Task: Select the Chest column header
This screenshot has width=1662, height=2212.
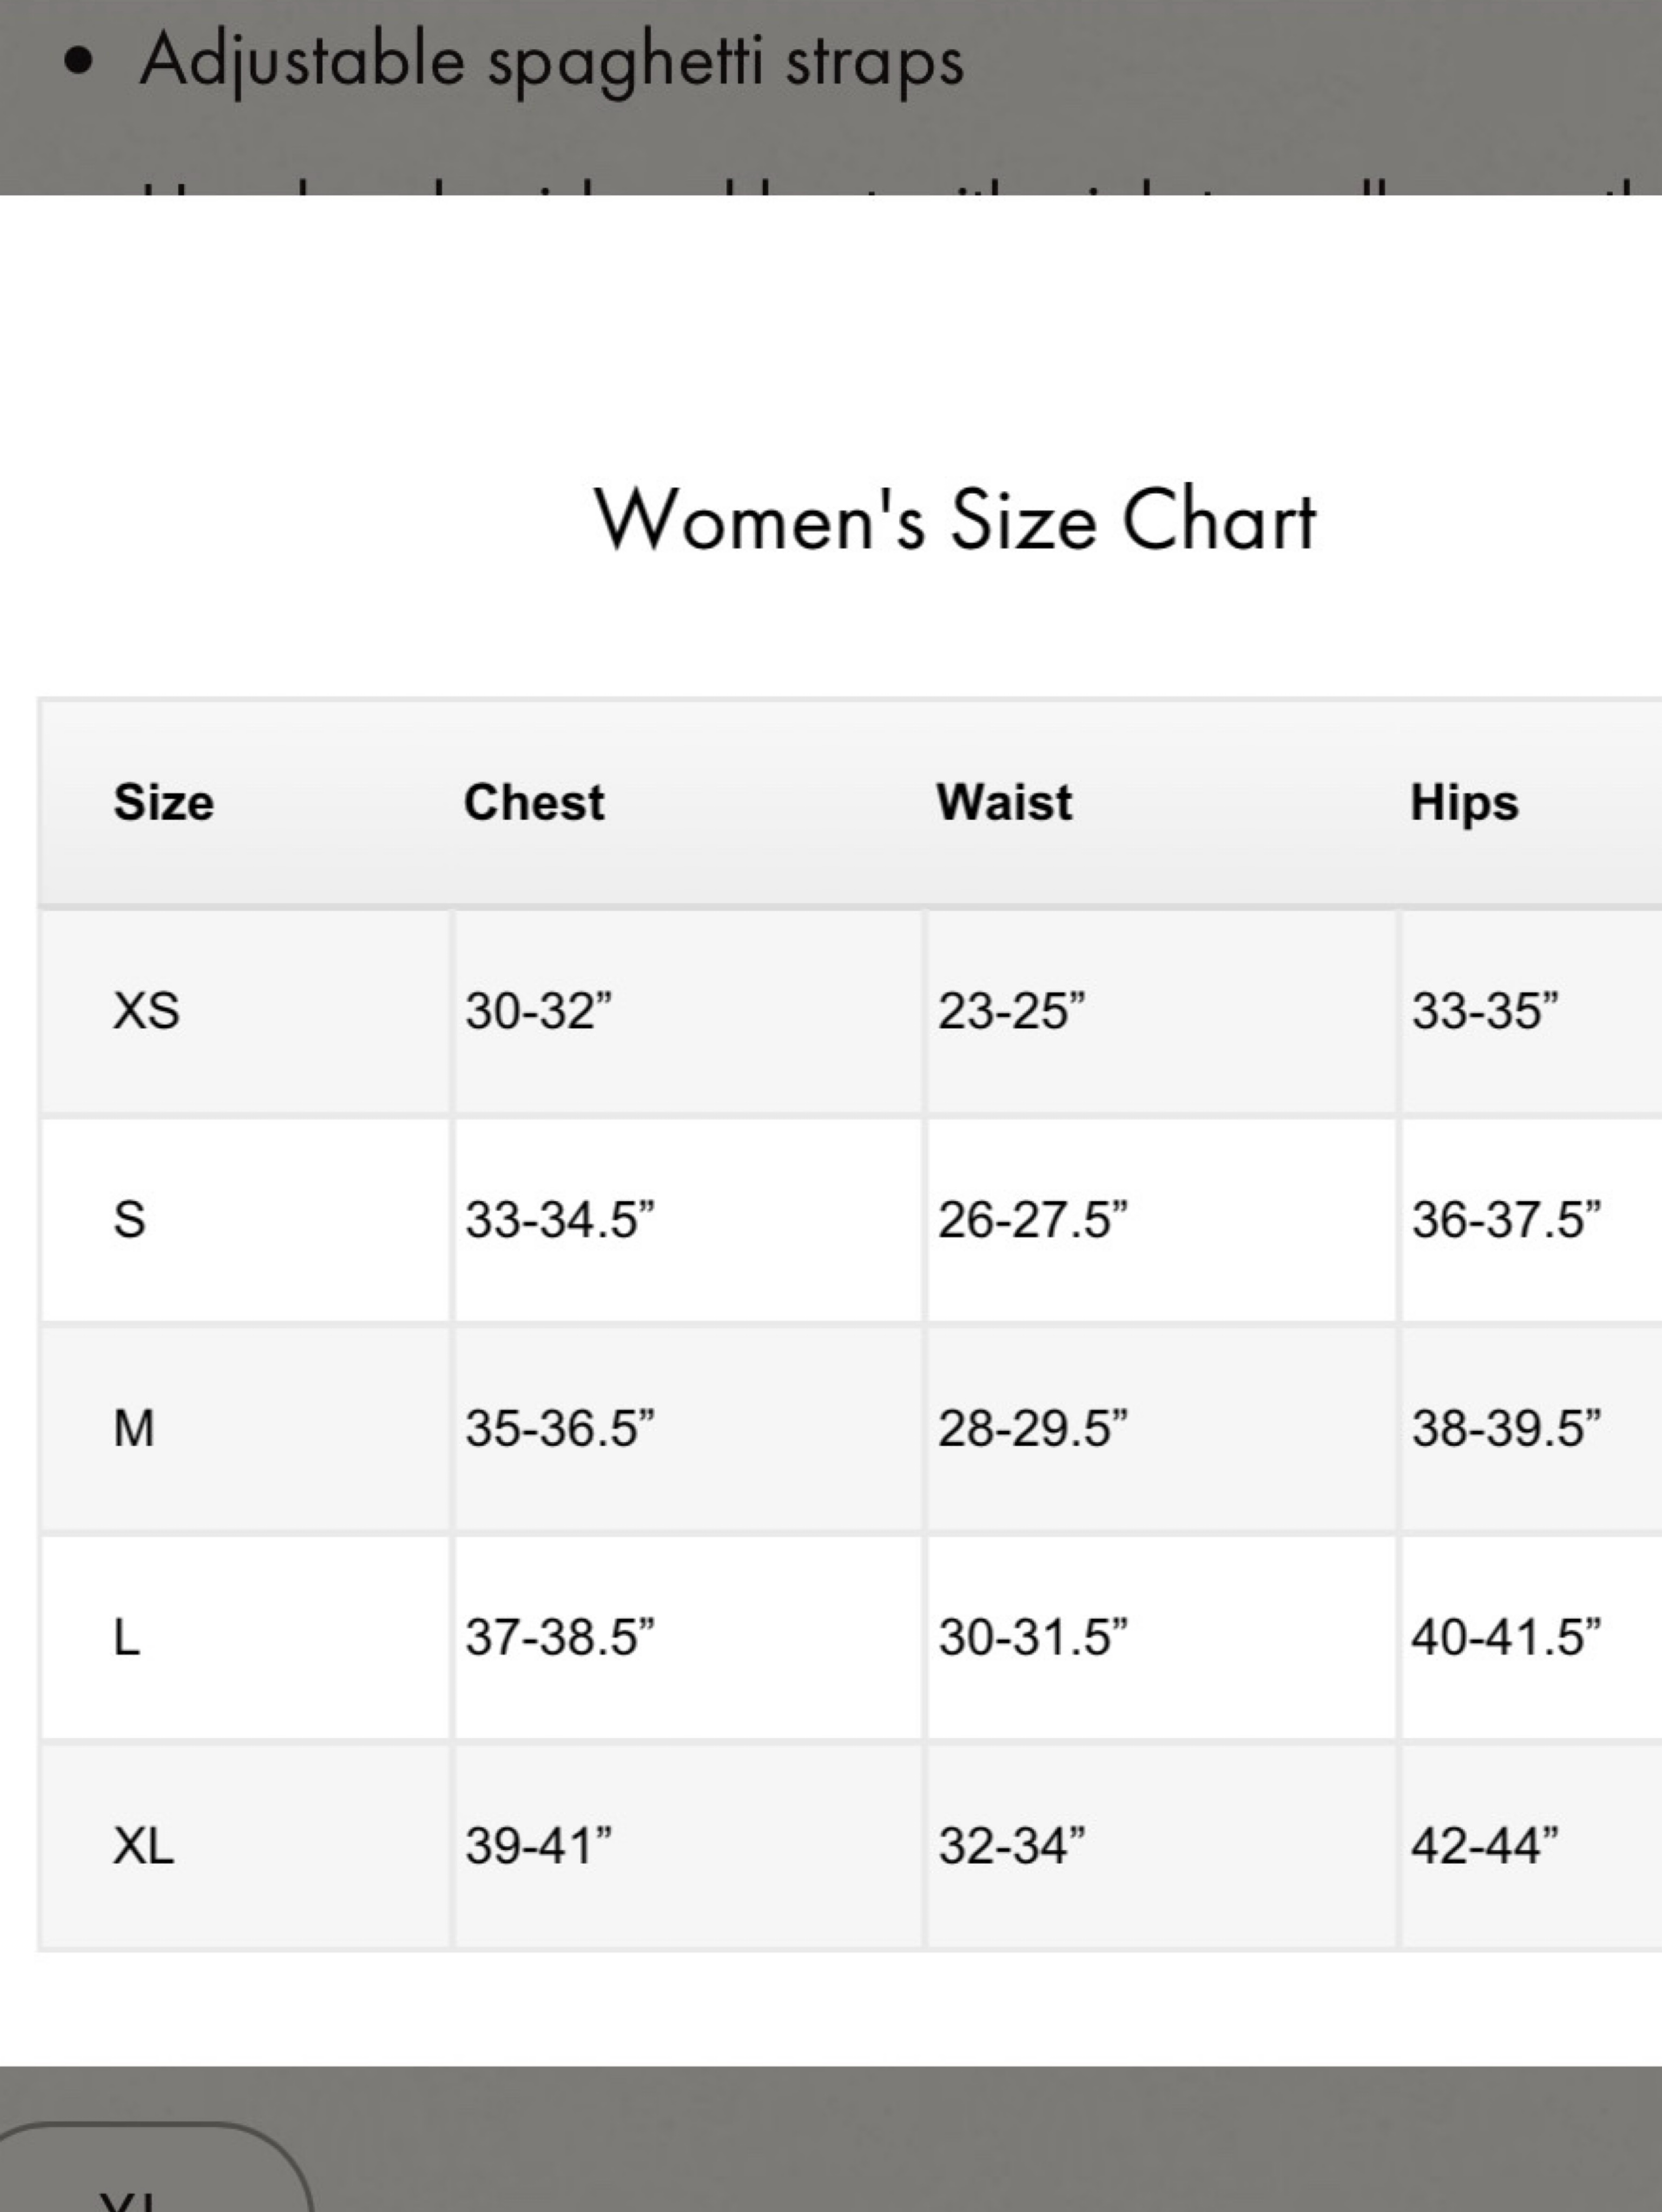Action: [534, 802]
